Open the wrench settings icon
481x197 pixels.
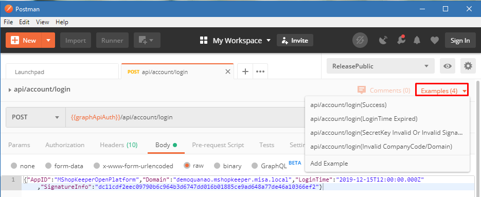[401, 40]
